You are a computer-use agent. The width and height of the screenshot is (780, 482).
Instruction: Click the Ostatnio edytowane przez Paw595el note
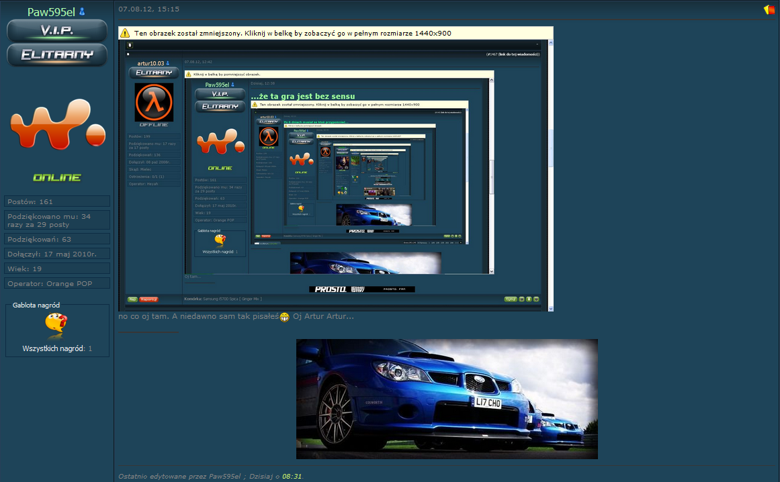pyautogui.click(x=210, y=476)
